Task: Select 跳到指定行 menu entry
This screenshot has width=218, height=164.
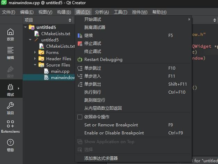Action: point(133,100)
